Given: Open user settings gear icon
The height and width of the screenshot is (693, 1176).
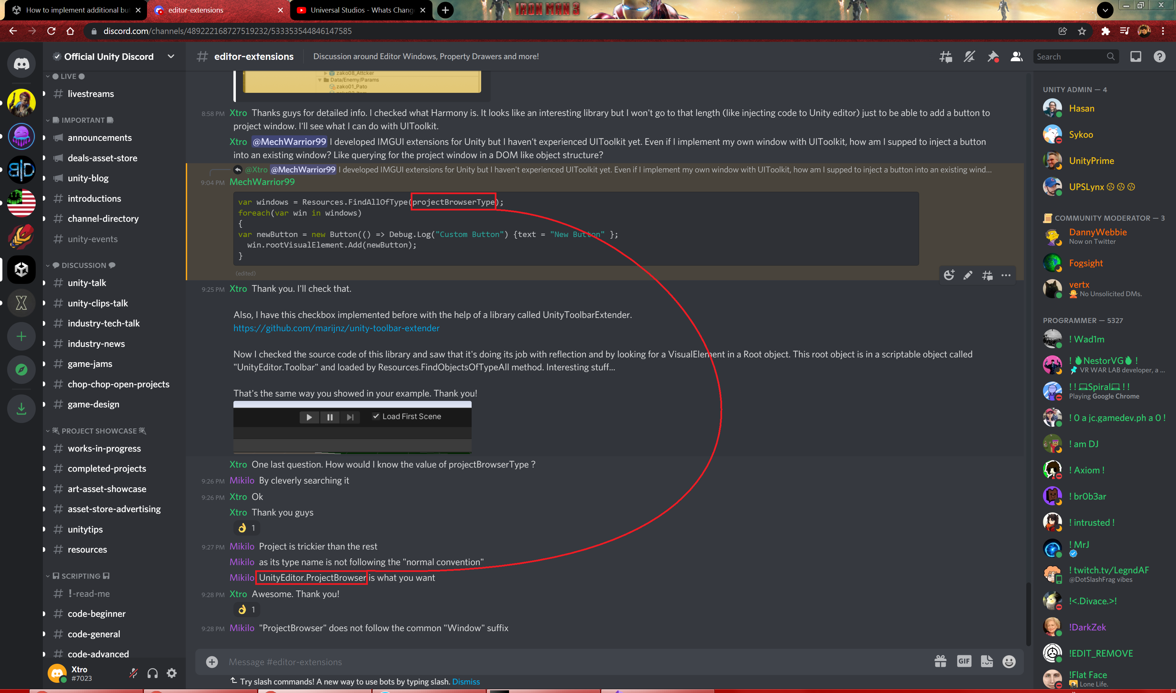Looking at the screenshot, I should (x=171, y=673).
